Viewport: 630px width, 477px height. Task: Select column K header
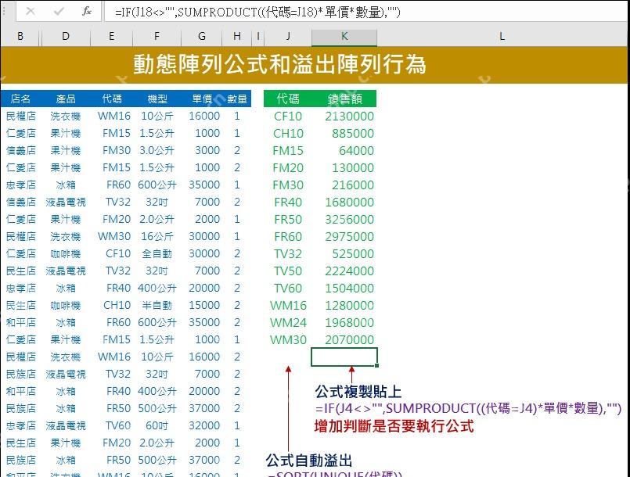point(344,37)
